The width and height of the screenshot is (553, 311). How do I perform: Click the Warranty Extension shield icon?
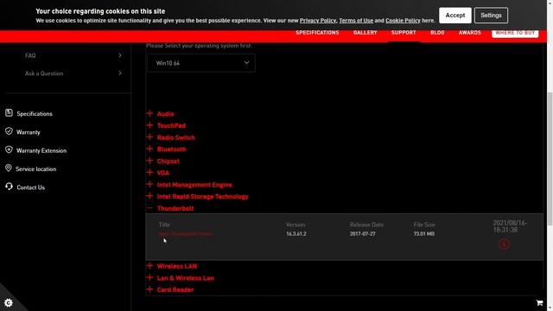click(x=9, y=149)
